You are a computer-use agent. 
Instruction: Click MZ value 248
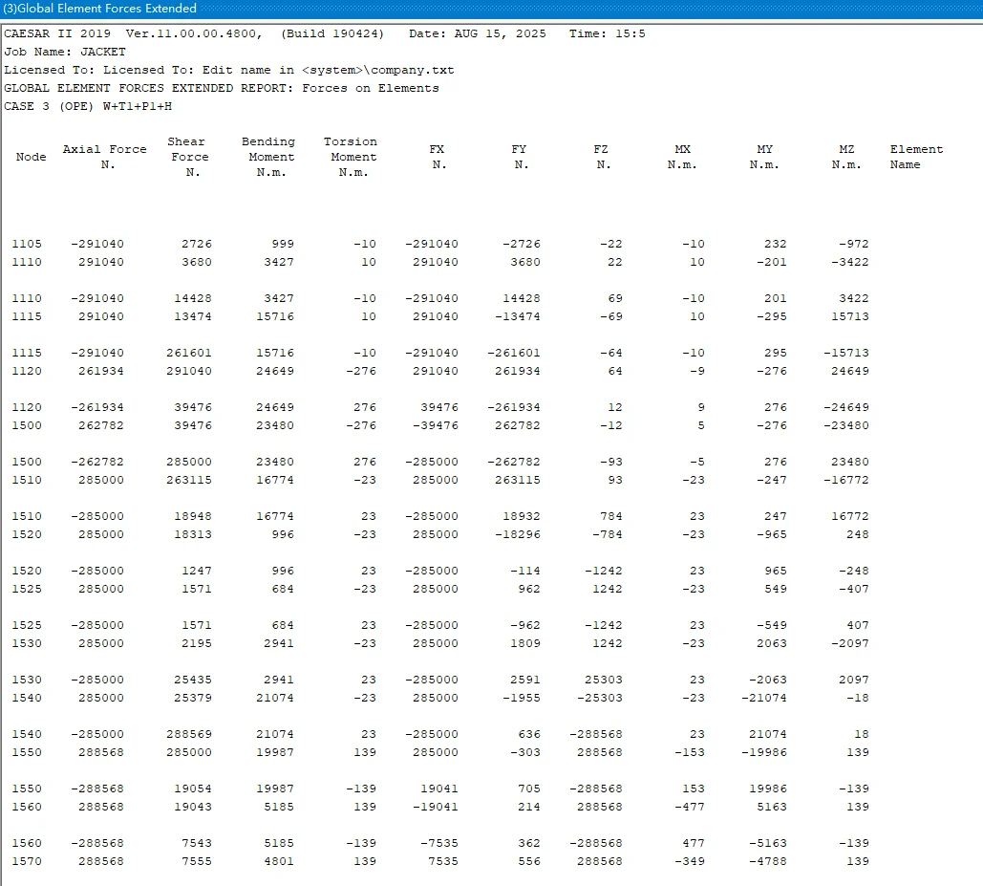click(x=858, y=535)
